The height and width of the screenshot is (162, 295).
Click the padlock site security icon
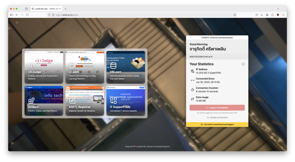[53, 15]
